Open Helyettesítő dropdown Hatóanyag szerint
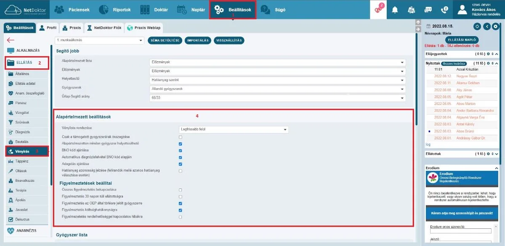505x246 pixels. 278,80
